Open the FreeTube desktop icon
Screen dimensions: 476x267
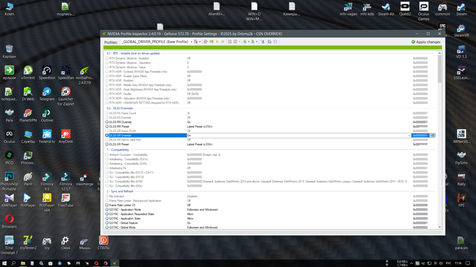pyautogui.click(x=66, y=200)
